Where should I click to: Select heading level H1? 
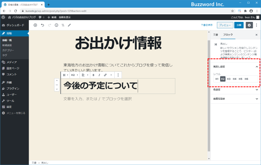tap(217, 79)
